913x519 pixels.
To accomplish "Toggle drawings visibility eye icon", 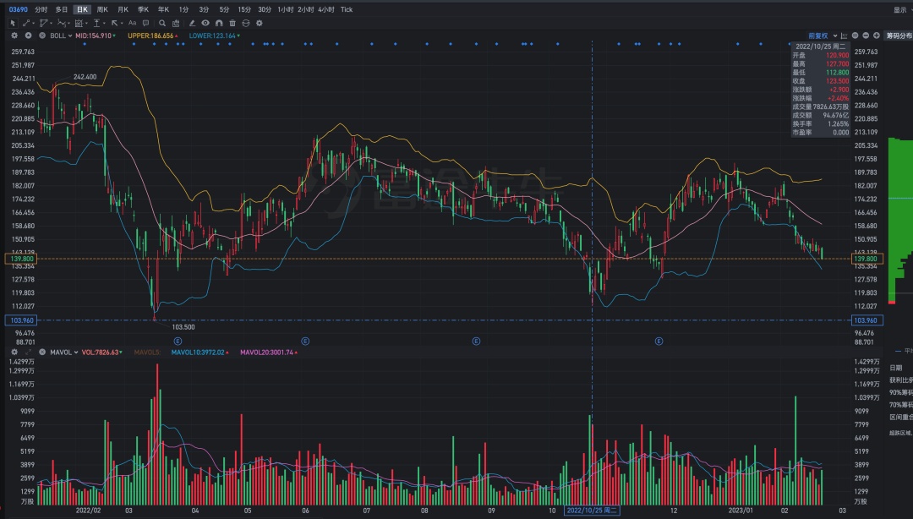I will click(x=205, y=23).
